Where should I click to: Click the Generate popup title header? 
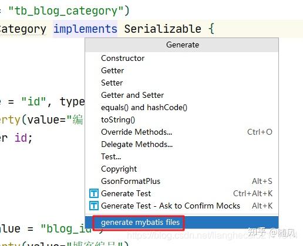182,45
